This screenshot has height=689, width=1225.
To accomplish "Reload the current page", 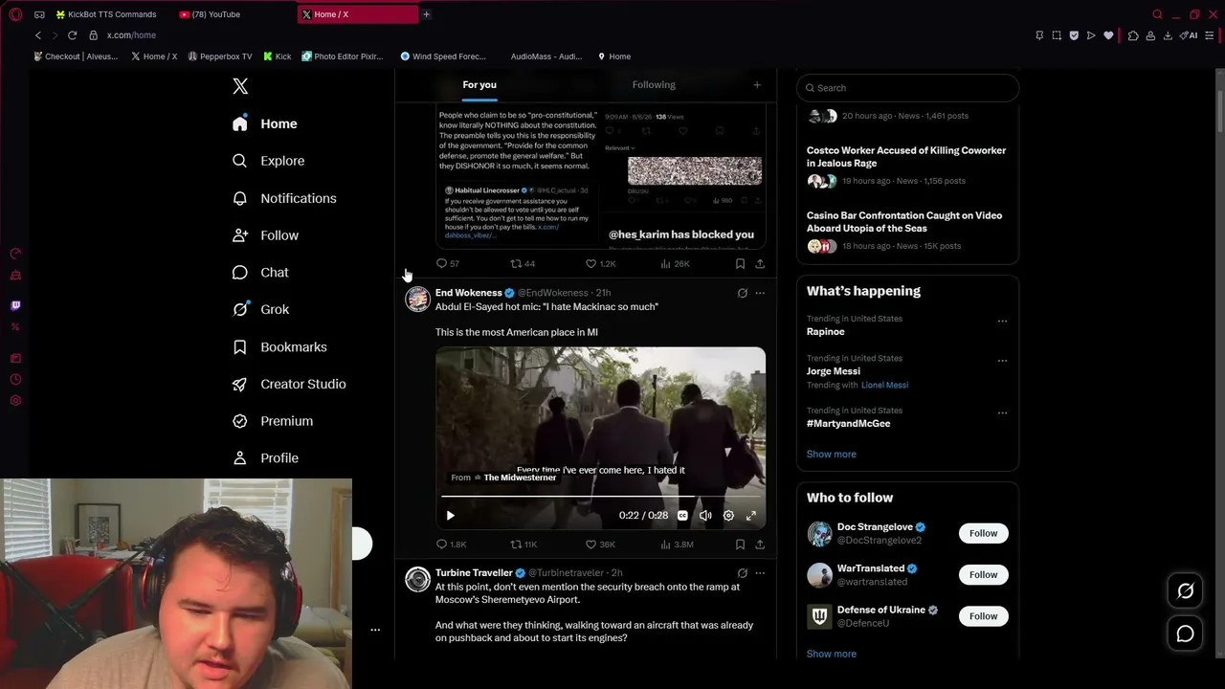I will pos(72,35).
